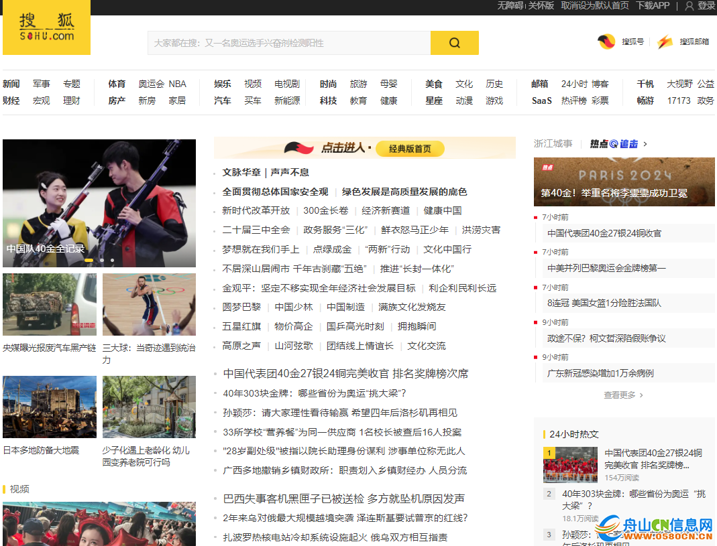Open the 美食 navigation item
Viewport: 717px width, 546px height.
coord(433,84)
